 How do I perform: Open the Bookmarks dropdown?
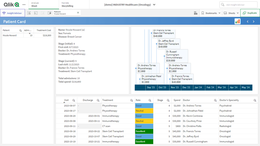point(211,13)
